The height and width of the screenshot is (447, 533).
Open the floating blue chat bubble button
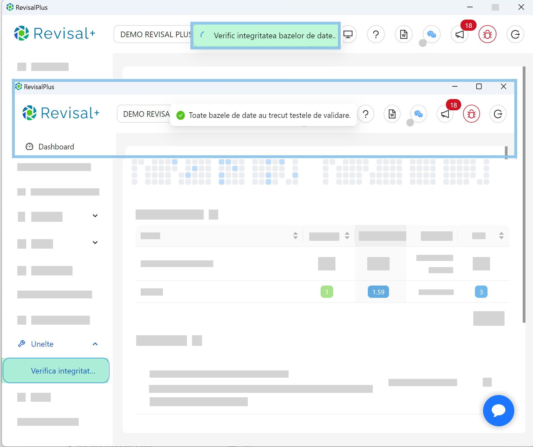pyautogui.click(x=498, y=410)
